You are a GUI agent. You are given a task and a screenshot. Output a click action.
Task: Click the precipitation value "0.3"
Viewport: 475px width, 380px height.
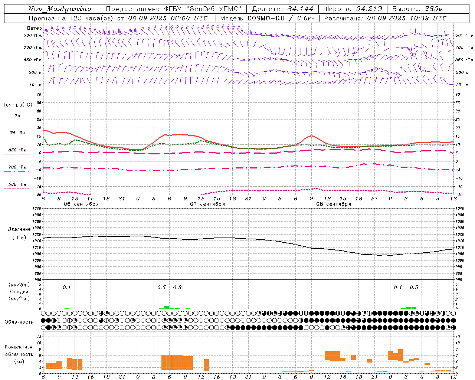pos(177,287)
